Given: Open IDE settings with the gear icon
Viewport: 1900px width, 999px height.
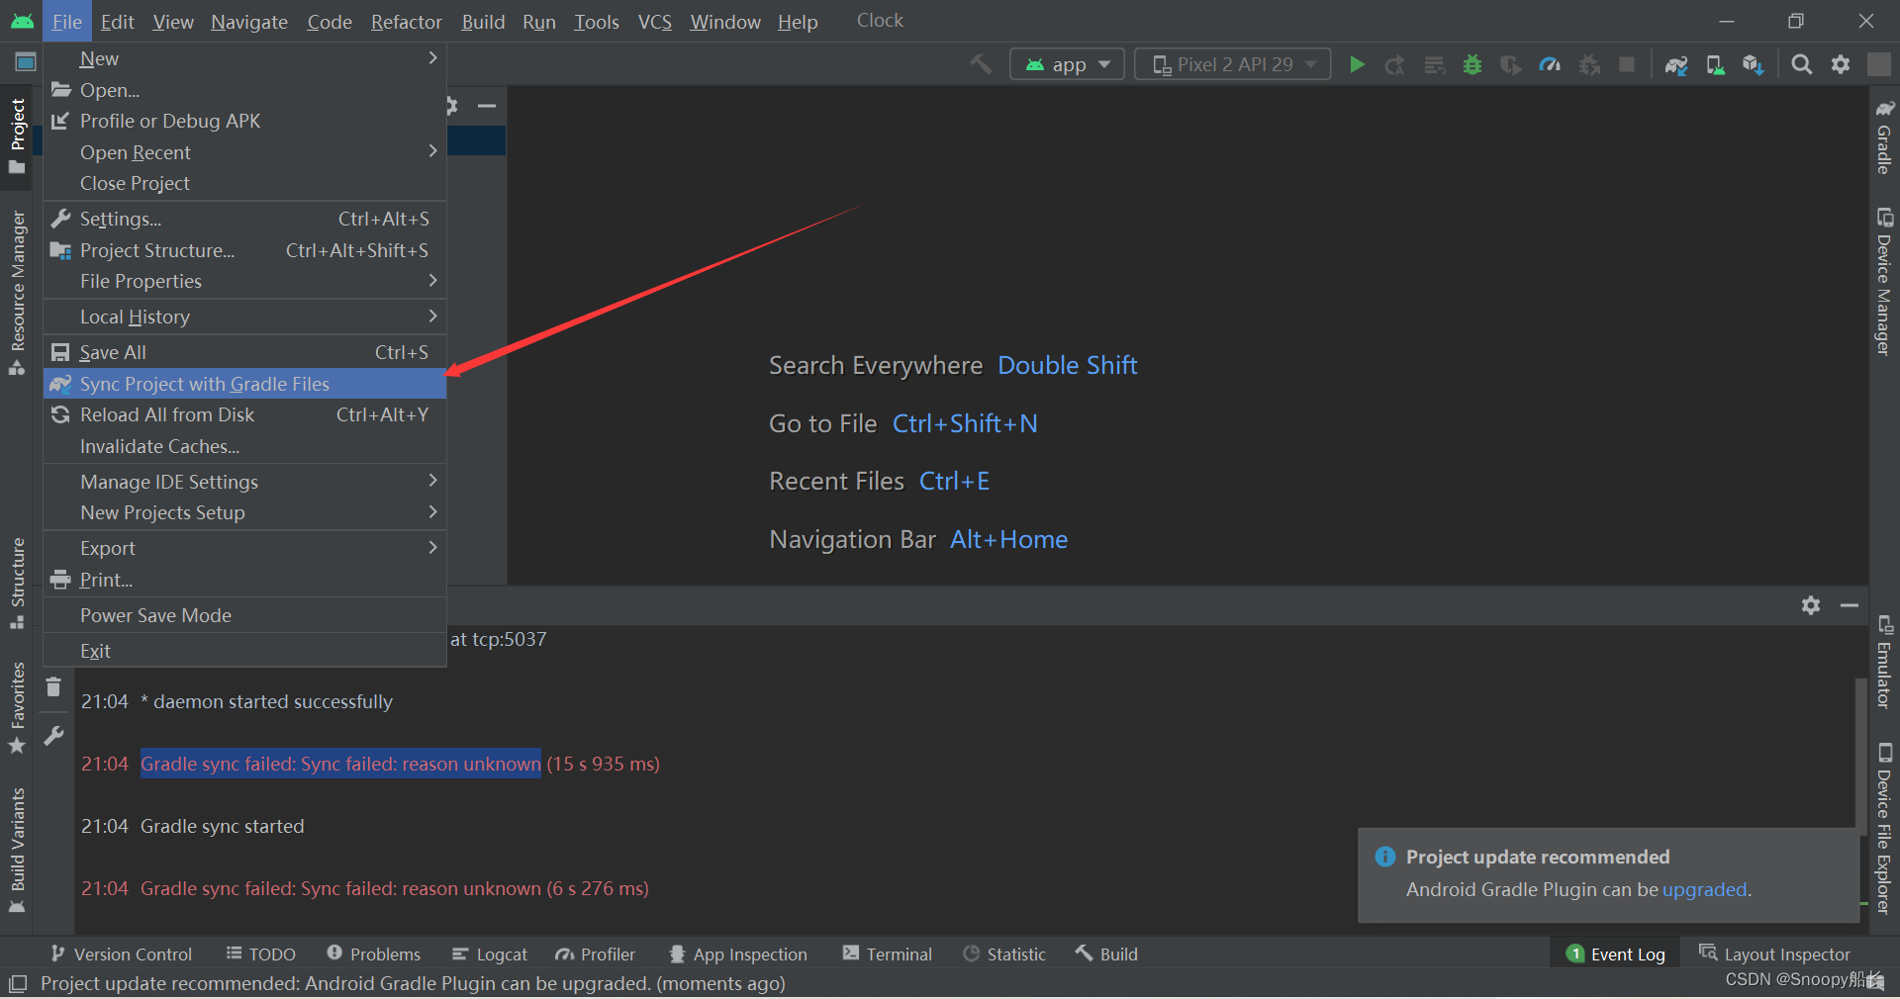Looking at the screenshot, I should pyautogui.click(x=1842, y=64).
